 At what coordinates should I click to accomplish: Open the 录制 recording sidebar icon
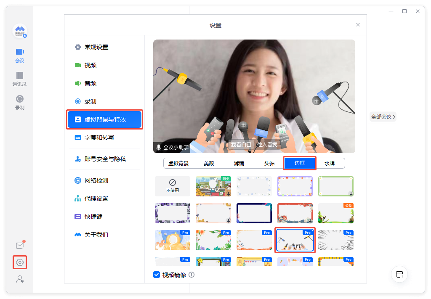pyautogui.click(x=20, y=102)
